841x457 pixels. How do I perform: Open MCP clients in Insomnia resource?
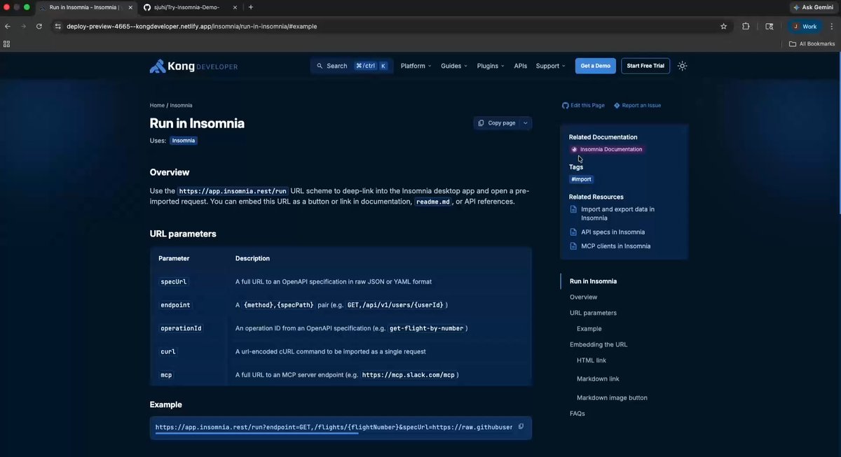coord(615,246)
